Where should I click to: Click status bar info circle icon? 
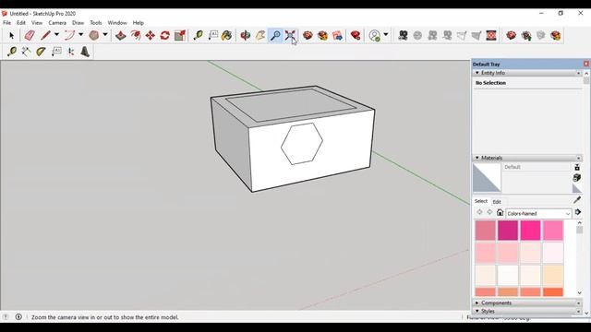pos(18,317)
